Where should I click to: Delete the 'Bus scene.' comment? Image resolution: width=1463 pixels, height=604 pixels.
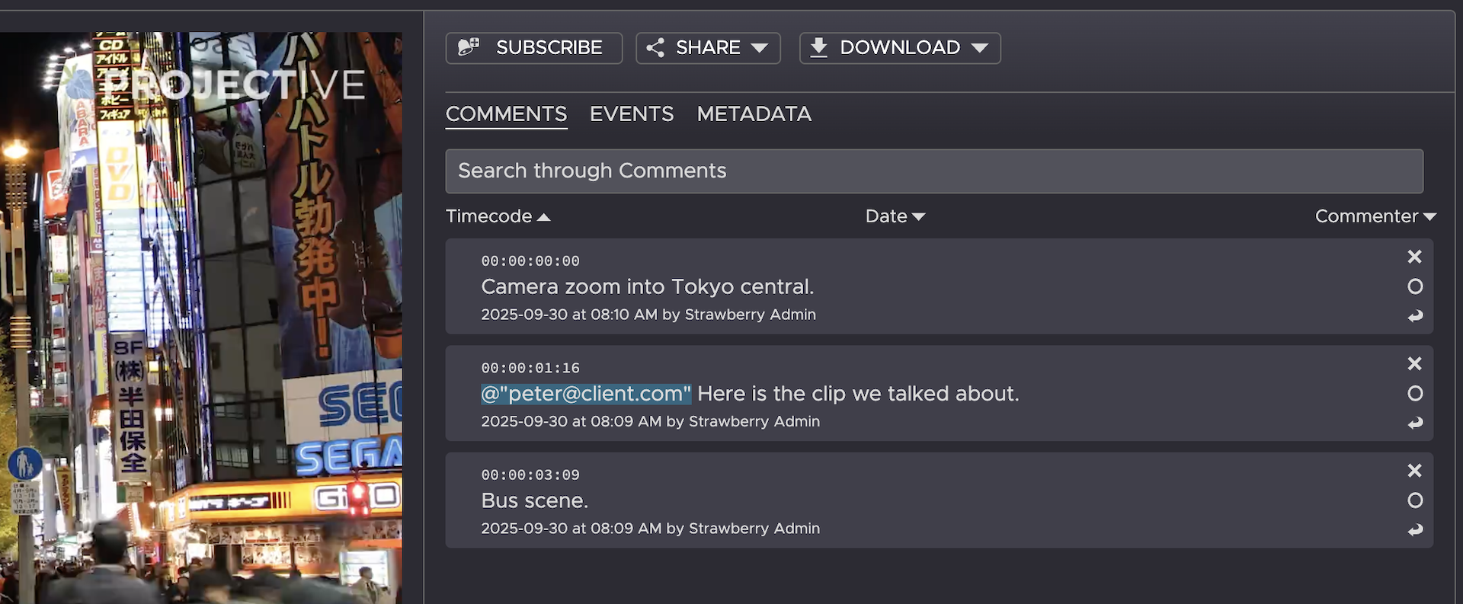[1414, 471]
